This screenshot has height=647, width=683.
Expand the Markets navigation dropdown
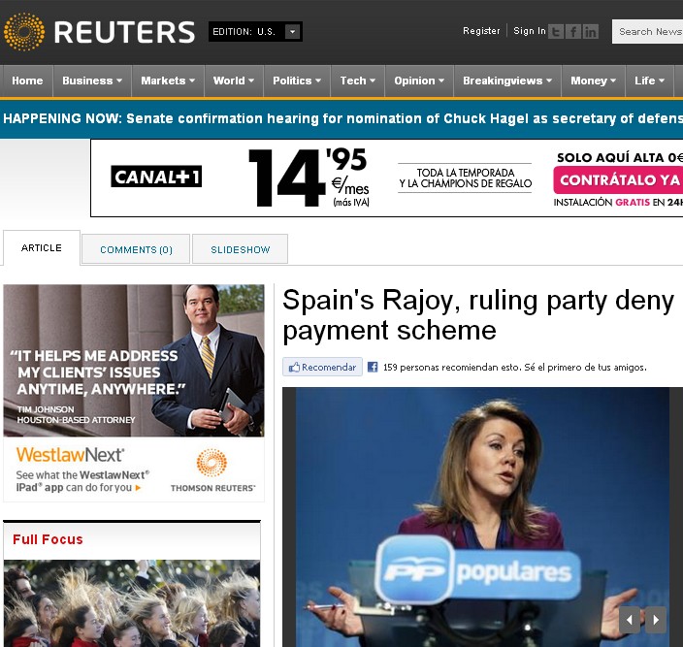point(168,81)
